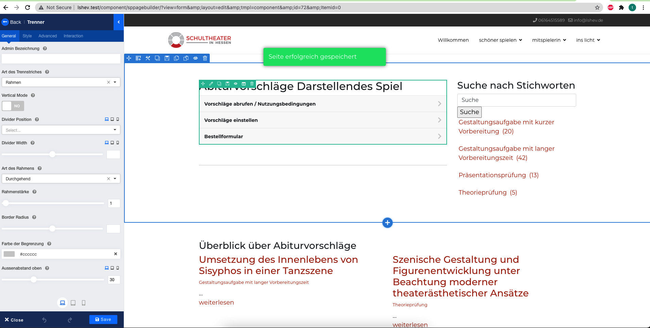The height and width of the screenshot is (328, 650).
Task: Open the Divider Position select dropdown
Action: click(x=61, y=130)
